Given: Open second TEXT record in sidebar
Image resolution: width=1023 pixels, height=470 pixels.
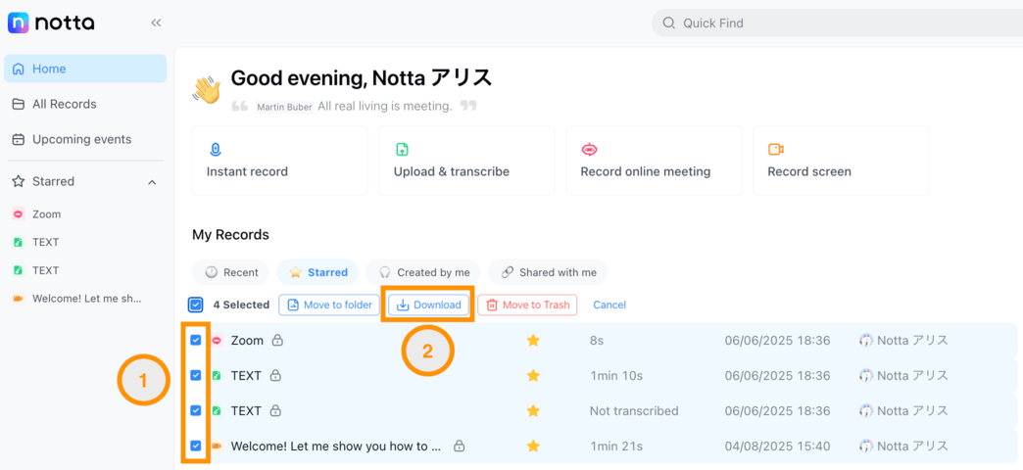Looking at the screenshot, I should 46,270.
